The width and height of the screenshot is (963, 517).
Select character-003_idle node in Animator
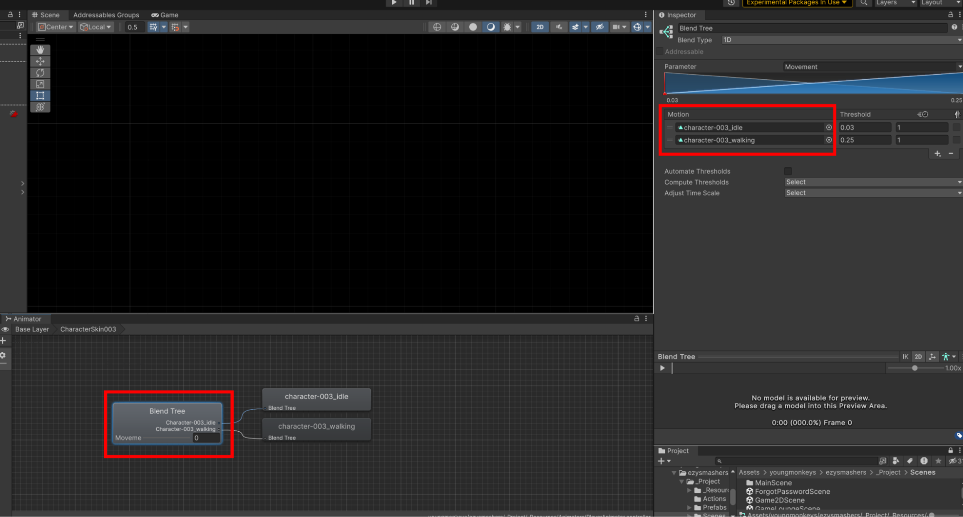(317, 400)
